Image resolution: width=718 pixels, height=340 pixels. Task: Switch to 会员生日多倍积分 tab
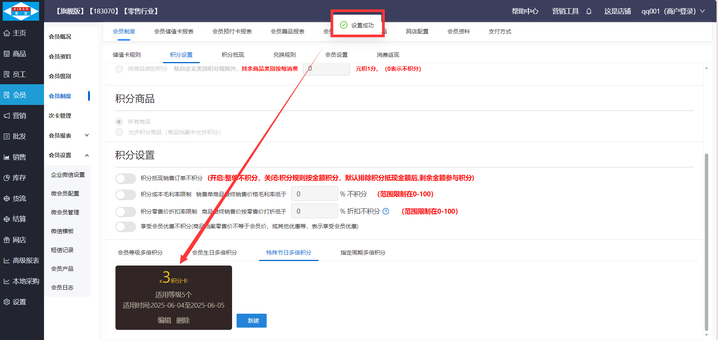coord(214,253)
